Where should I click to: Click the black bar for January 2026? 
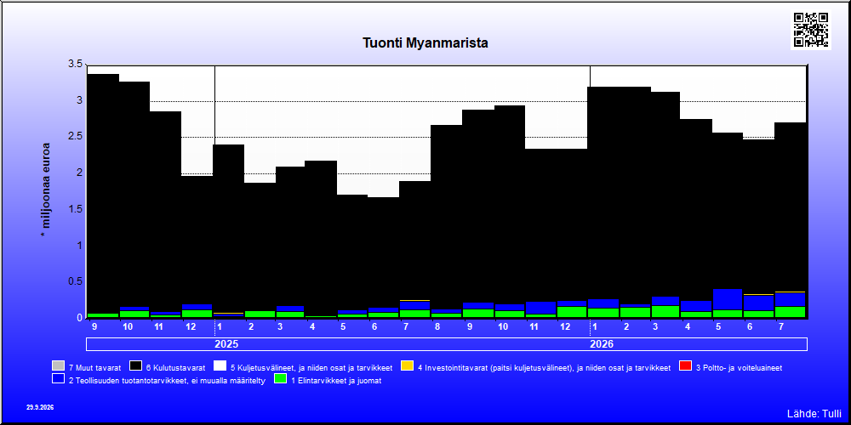(x=604, y=193)
